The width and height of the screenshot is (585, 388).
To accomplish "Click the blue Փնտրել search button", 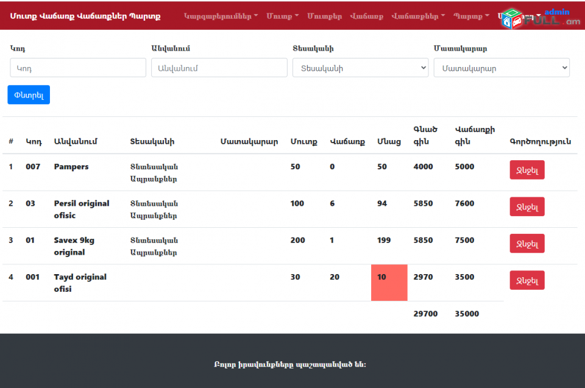I will tap(29, 95).
